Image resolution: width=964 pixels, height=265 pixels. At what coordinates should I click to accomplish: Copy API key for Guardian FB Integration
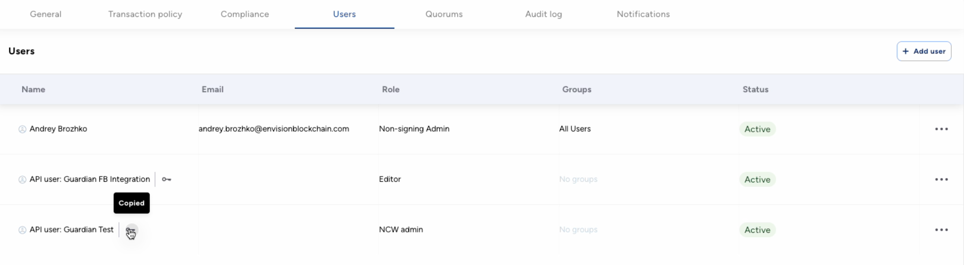click(x=167, y=179)
